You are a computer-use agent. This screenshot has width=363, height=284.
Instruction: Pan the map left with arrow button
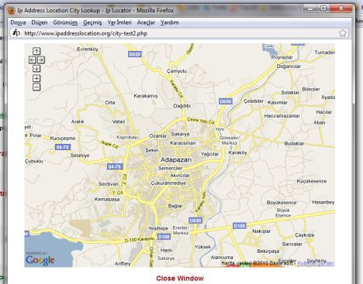(33, 60)
